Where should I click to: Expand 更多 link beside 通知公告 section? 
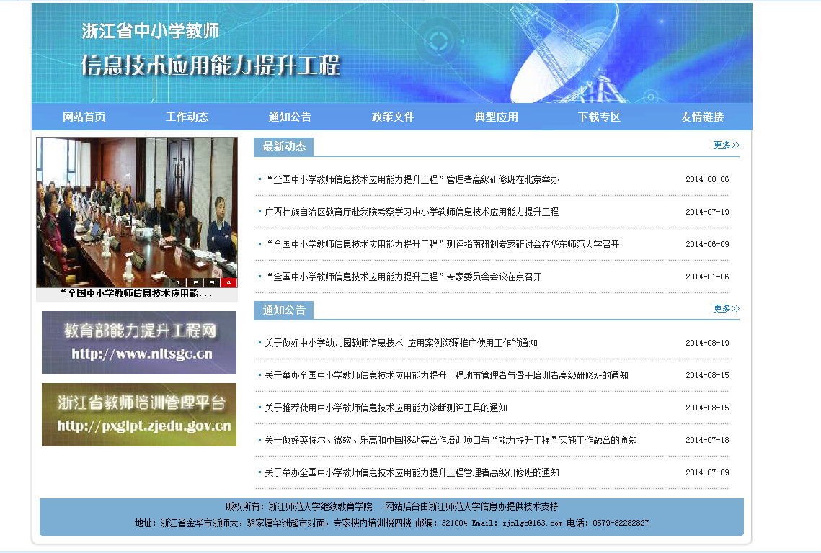pyautogui.click(x=726, y=309)
